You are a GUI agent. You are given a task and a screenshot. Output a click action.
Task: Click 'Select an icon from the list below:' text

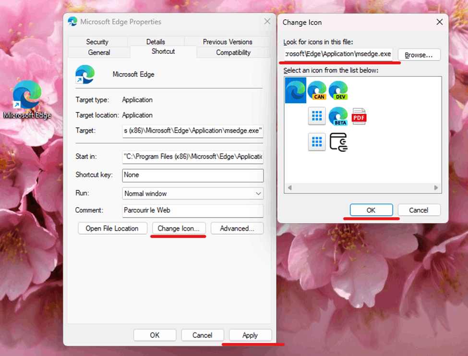coord(331,70)
